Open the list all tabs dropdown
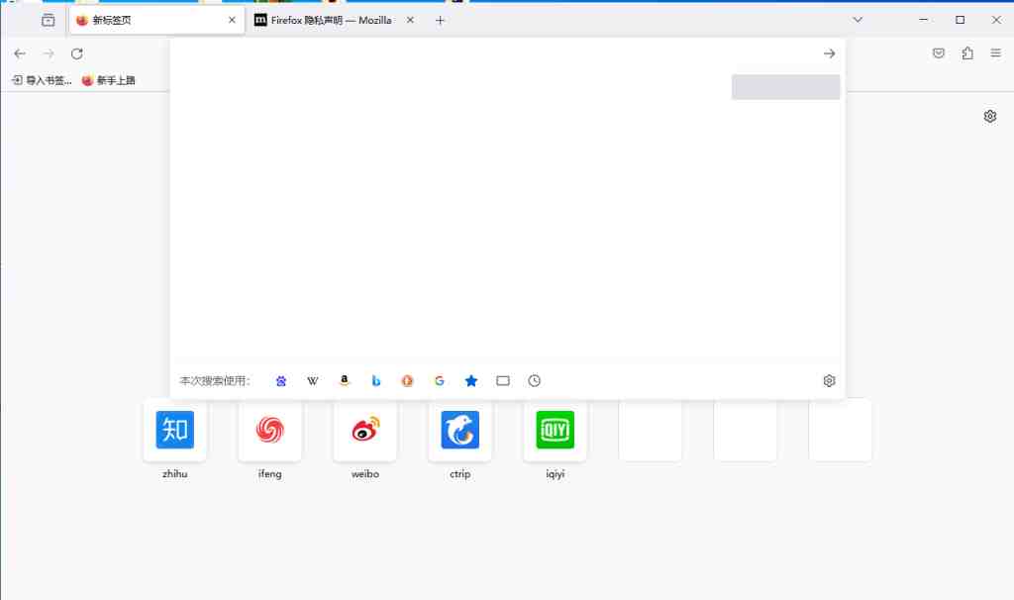Screen dimensions: 1014x600 pyautogui.click(x=858, y=19)
